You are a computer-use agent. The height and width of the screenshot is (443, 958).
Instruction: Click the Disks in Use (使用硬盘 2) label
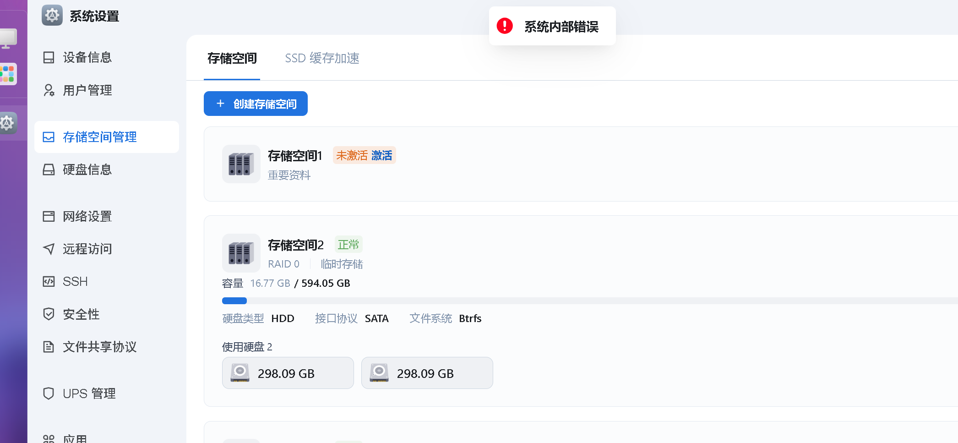pos(247,347)
